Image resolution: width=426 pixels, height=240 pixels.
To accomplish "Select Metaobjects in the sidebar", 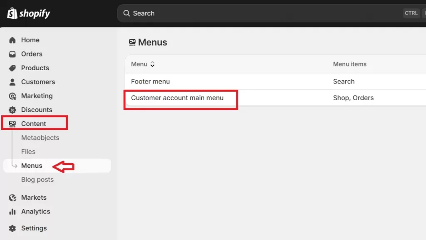I will (40, 137).
